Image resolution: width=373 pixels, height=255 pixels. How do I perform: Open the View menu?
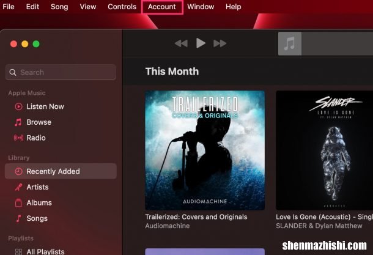88,7
